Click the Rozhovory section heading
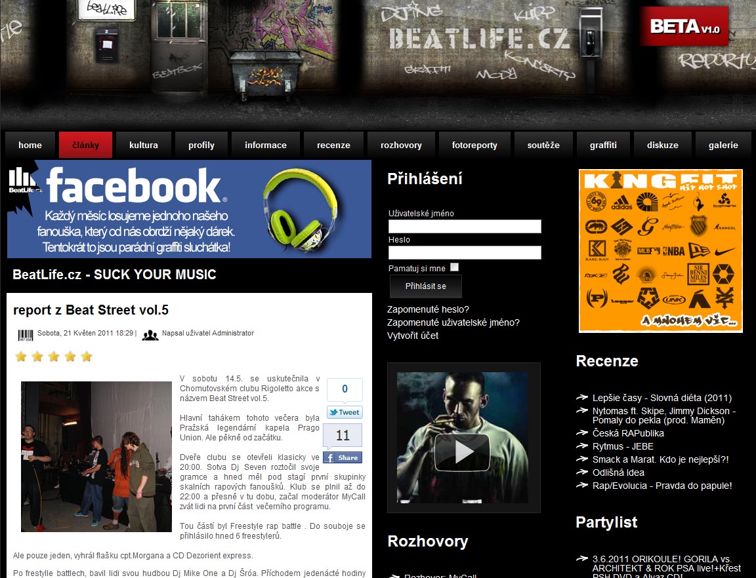The image size is (756, 578). click(x=428, y=541)
